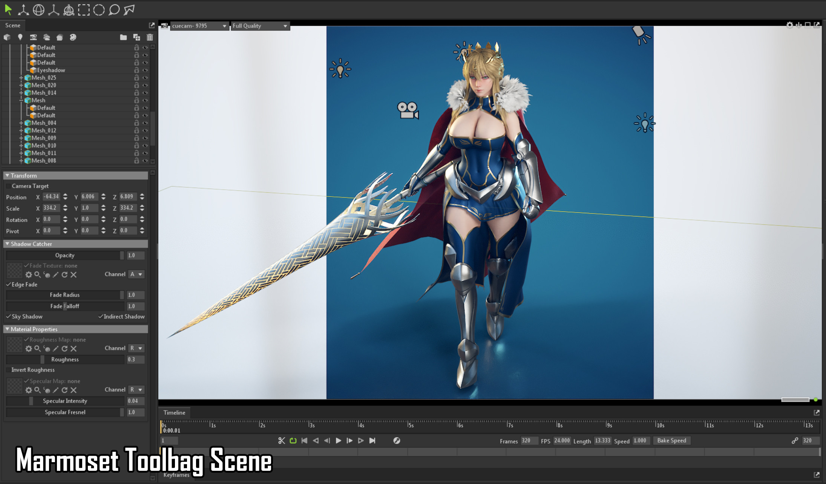Switch to the Timeline tab
826x484 pixels.
pyautogui.click(x=174, y=412)
